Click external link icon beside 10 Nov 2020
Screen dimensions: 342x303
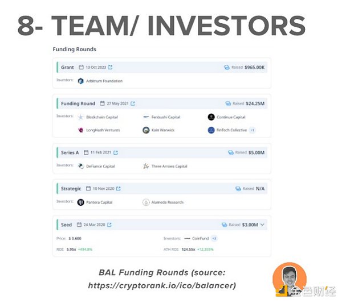118,189
